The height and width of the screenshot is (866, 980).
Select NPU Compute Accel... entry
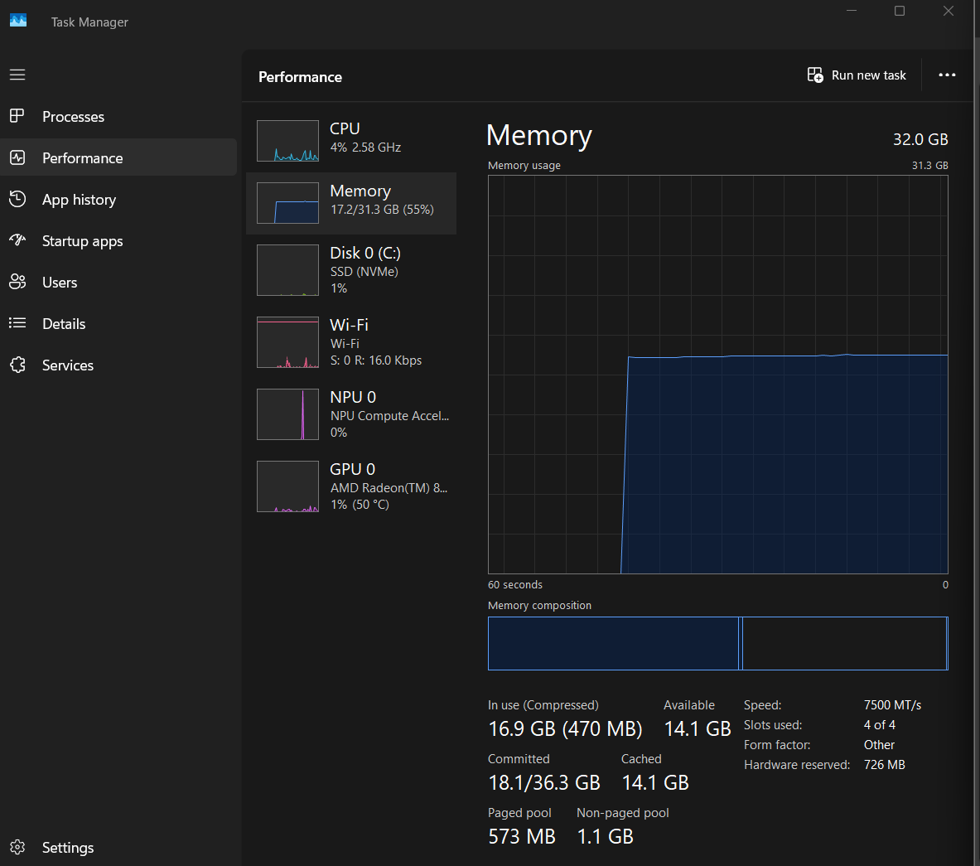(351, 414)
